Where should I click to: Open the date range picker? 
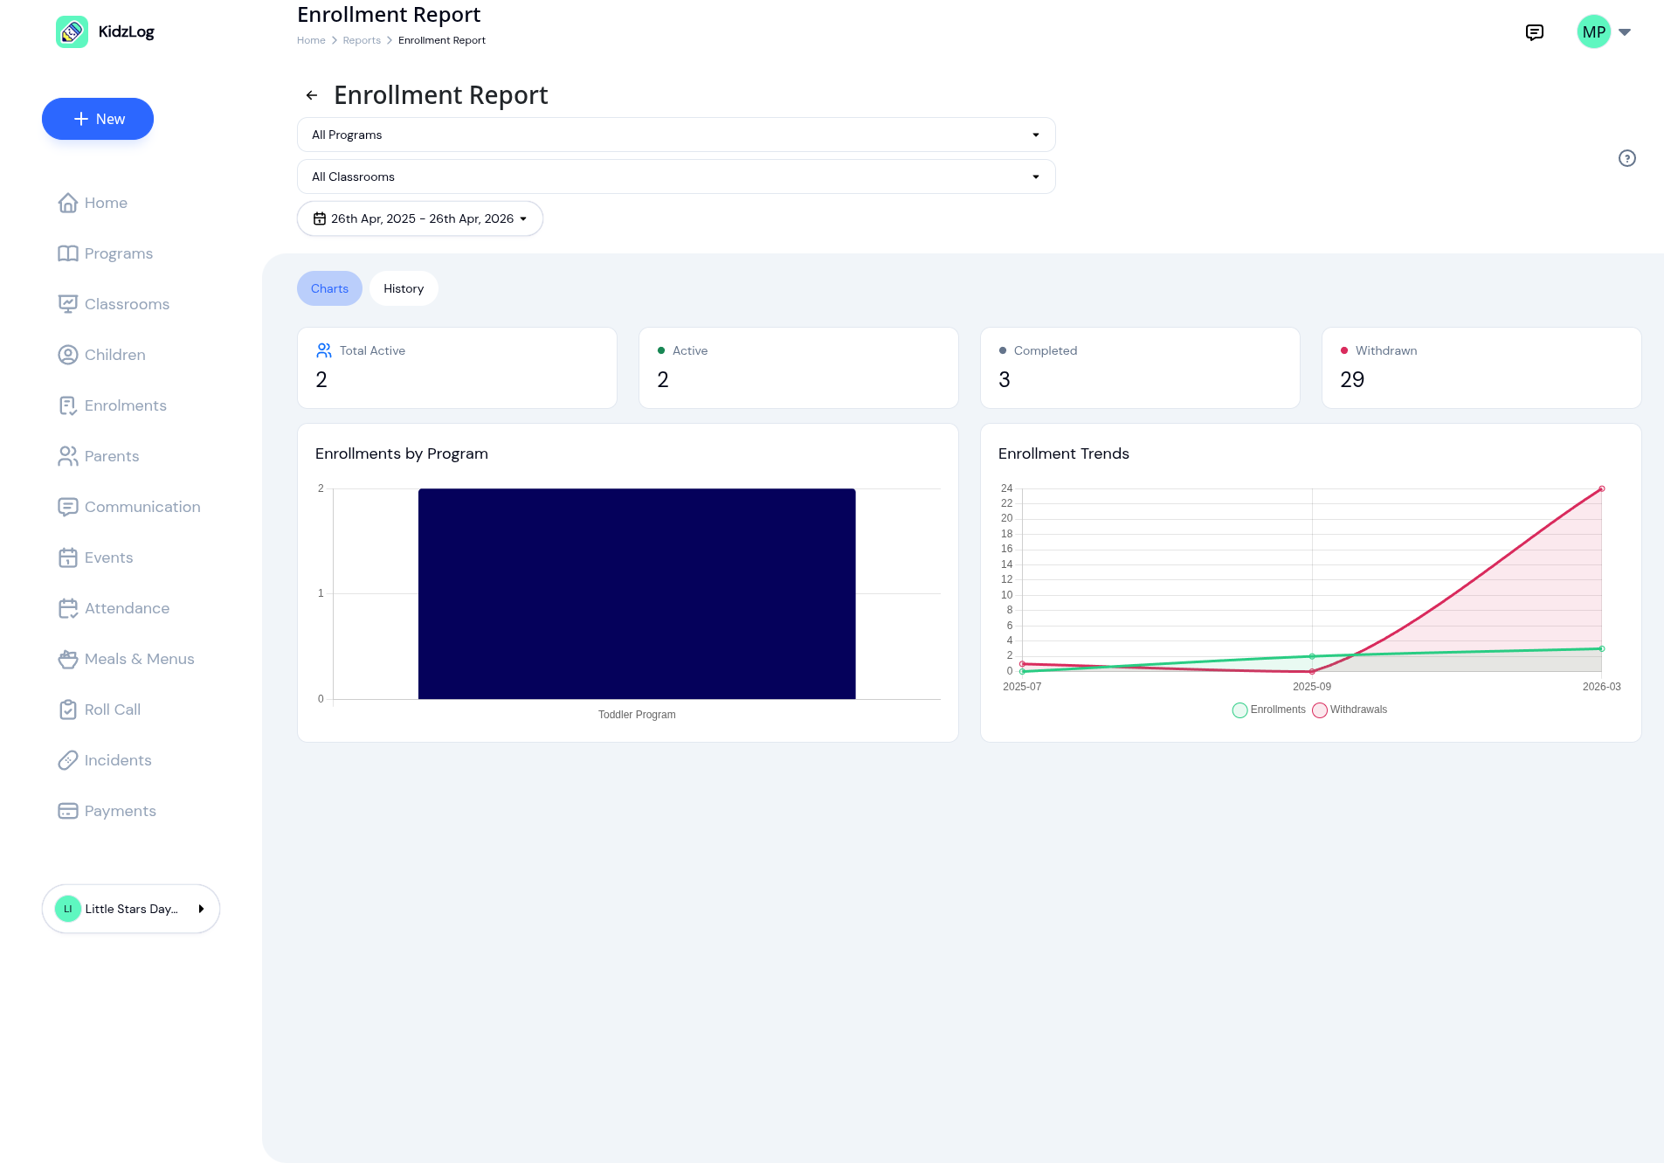coord(420,218)
